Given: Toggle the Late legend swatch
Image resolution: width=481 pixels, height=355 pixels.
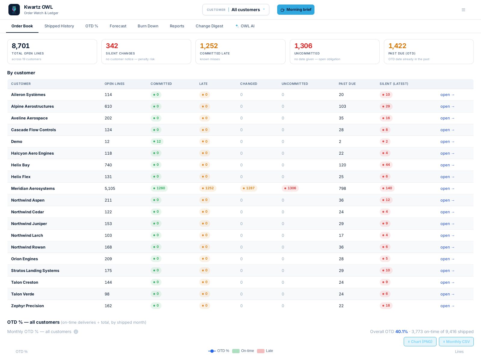Looking at the screenshot, I should point(261,351).
